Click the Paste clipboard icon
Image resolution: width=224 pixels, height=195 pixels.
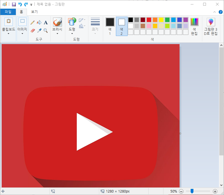(9, 21)
